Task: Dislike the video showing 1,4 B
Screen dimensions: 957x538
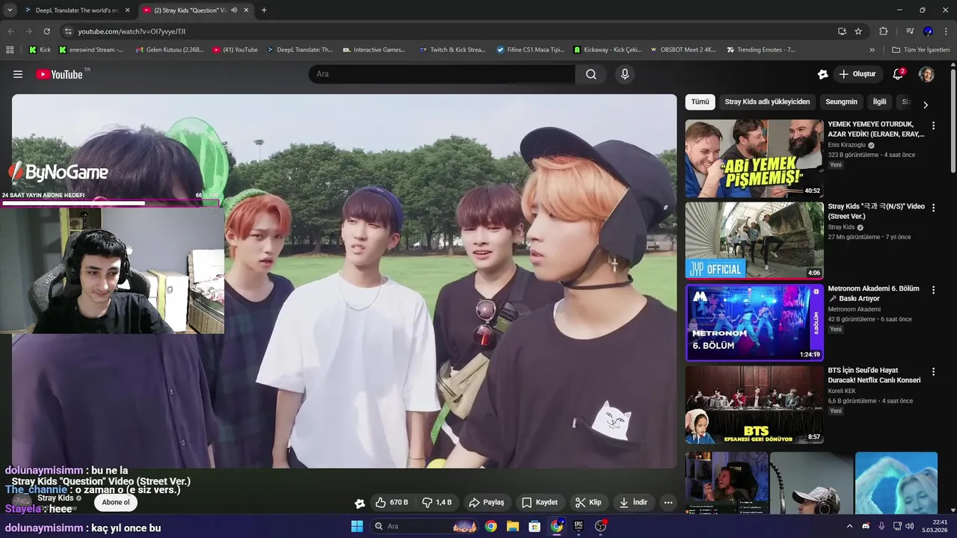Action: 437,502
